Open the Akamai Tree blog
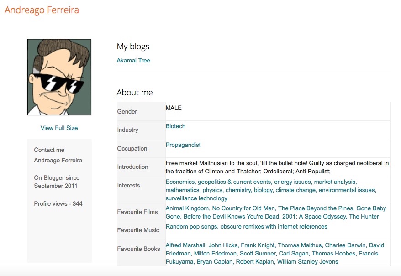The image size is (401, 276). [x=133, y=60]
